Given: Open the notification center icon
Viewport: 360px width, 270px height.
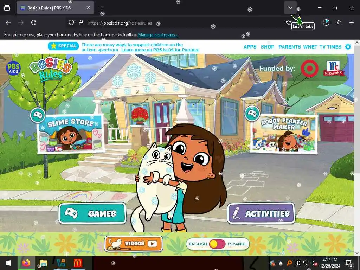Looking at the screenshot, I should point(349,263).
